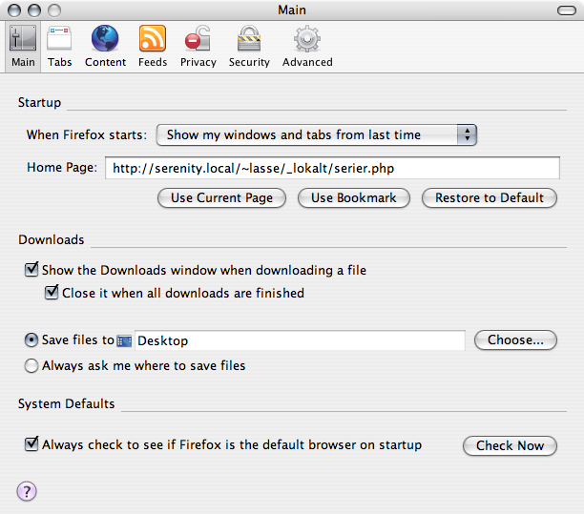Disable Always check if Firefox is default browser
This screenshot has width=584, height=514.
pyautogui.click(x=31, y=443)
